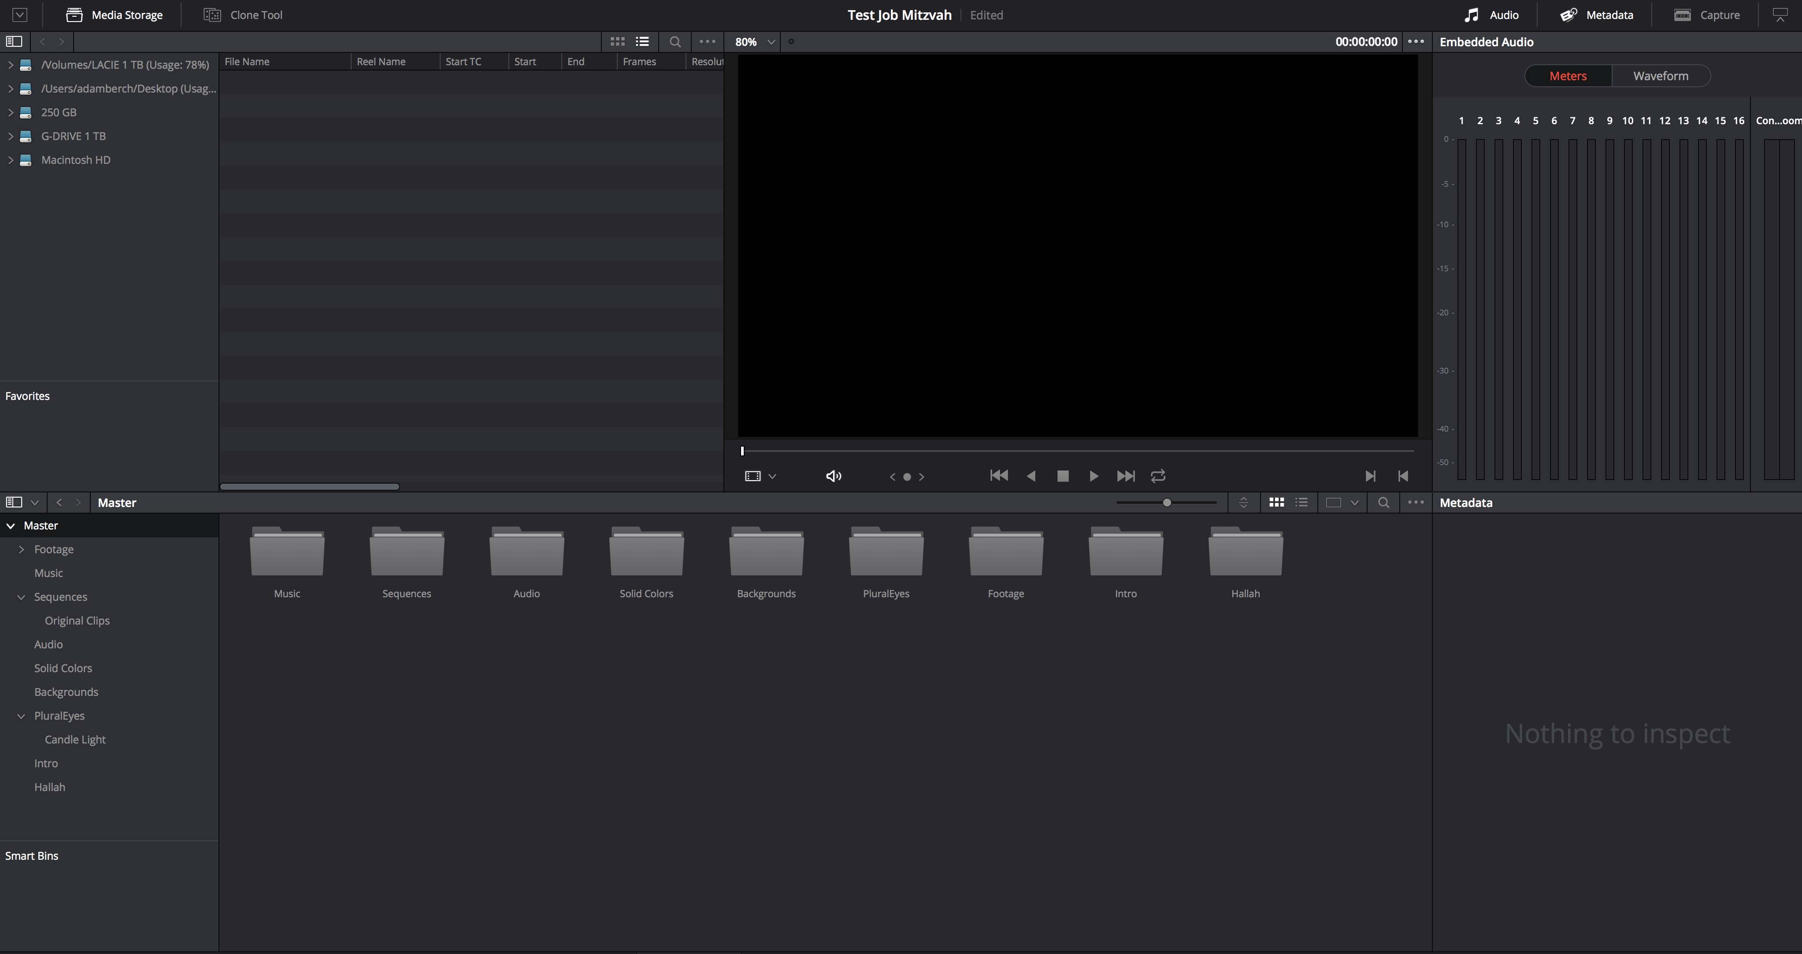Image resolution: width=1802 pixels, height=954 pixels.
Task: Select Original Clips bin
Action: point(77,621)
